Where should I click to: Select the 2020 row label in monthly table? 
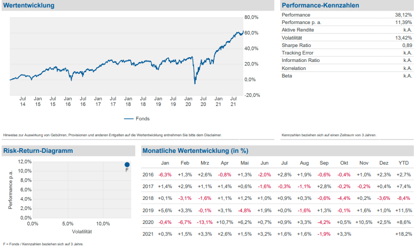tap(148, 221)
